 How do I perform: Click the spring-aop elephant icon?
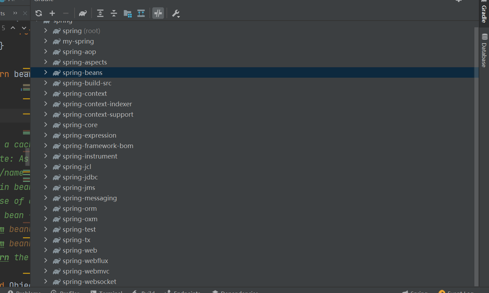pyautogui.click(x=56, y=52)
